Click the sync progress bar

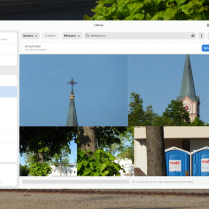click(76, 182)
